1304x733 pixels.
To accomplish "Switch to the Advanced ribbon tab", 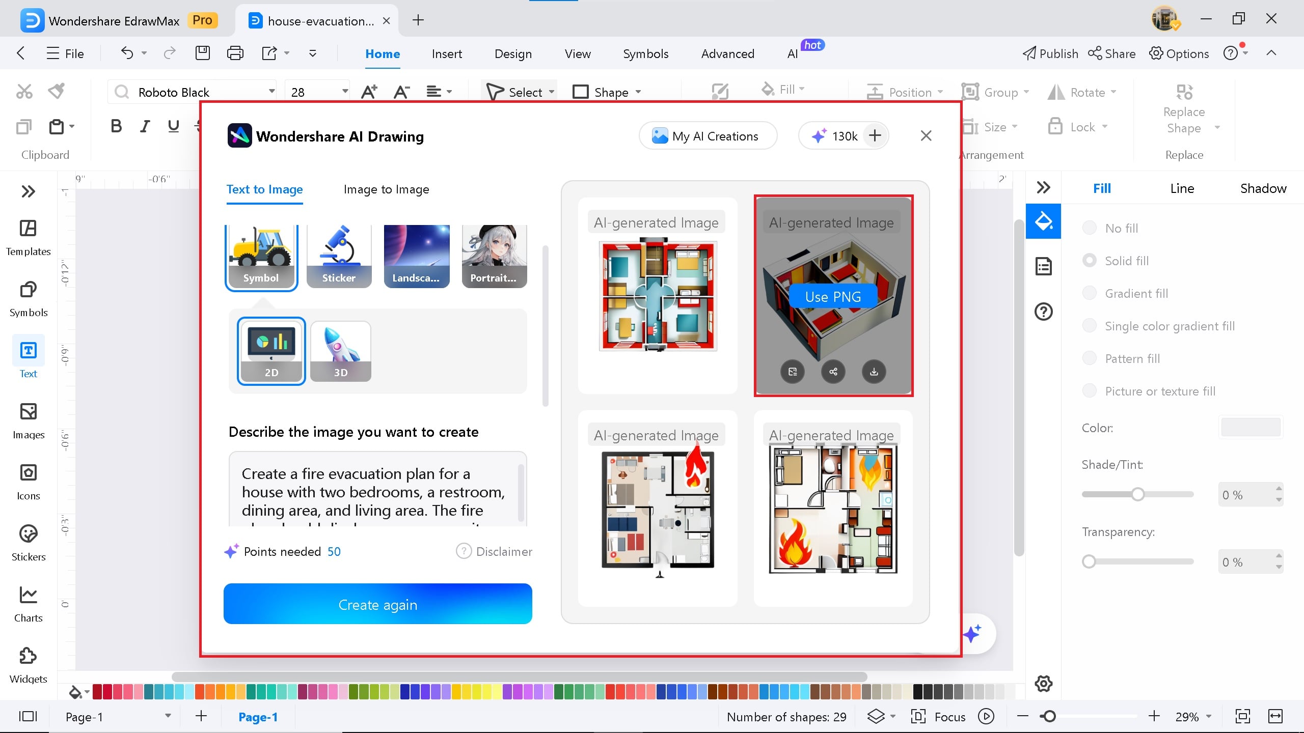I will [727, 53].
